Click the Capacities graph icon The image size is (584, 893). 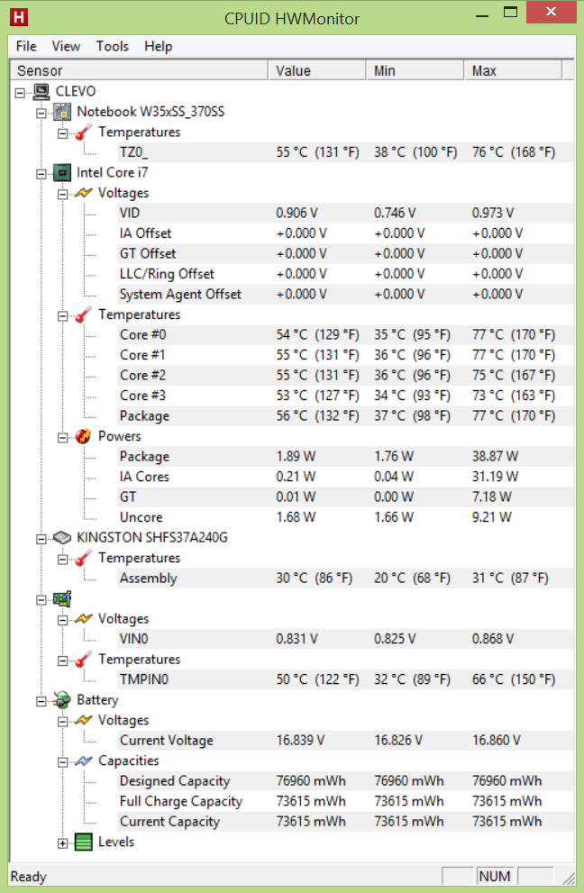[83, 761]
